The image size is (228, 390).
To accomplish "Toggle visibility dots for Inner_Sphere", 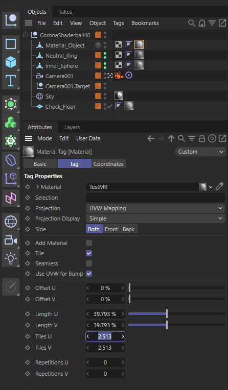I will pos(105,66).
